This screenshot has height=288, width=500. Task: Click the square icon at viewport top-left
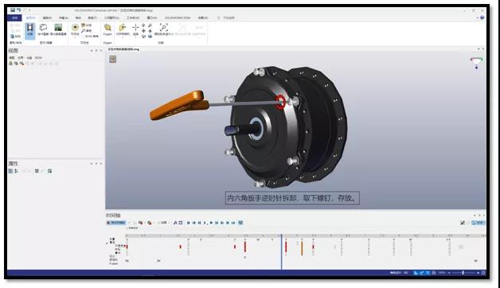(x=113, y=59)
